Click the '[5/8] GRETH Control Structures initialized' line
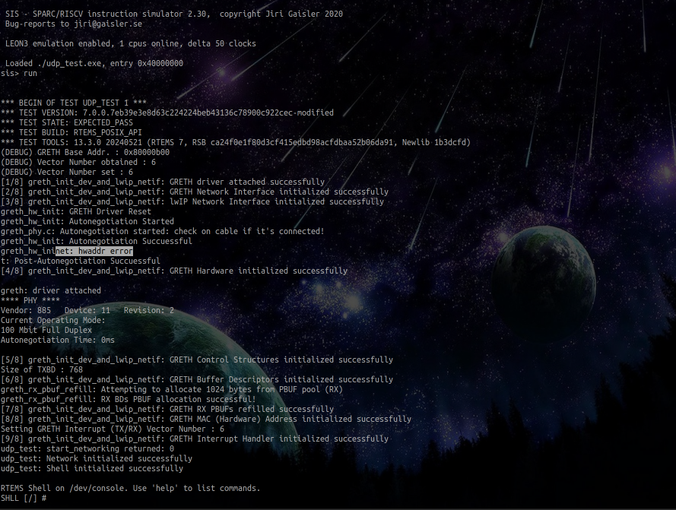Screen dimensions: 676x510 (197, 360)
